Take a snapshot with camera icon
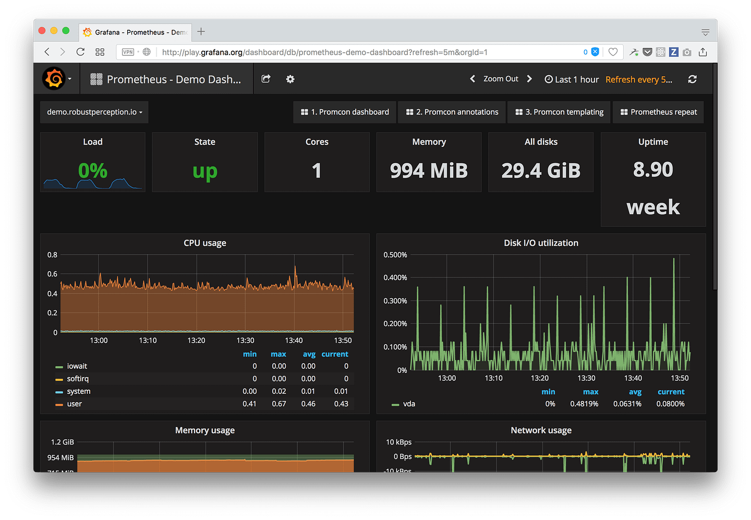The width and height of the screenshot is (751, 520). (x=687, y=52)
